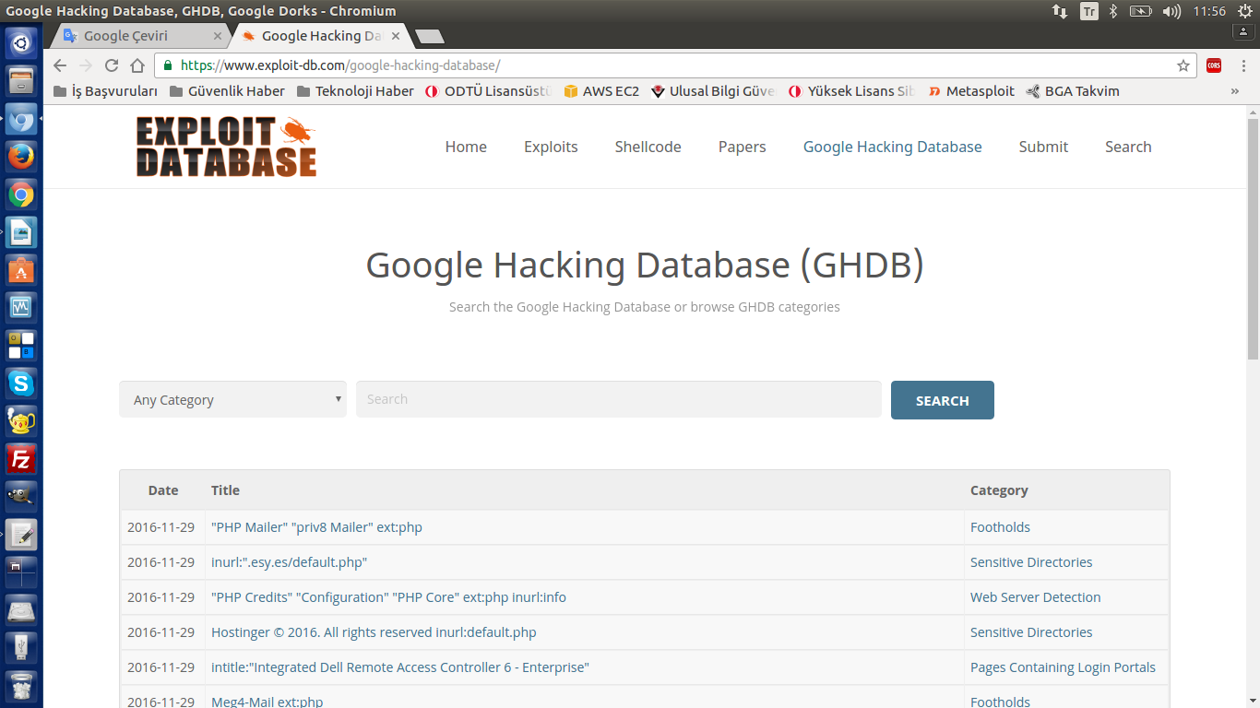The image size is (1260, 708).
Task: Open Exploits in site navigation
Action: click(551, 147)
